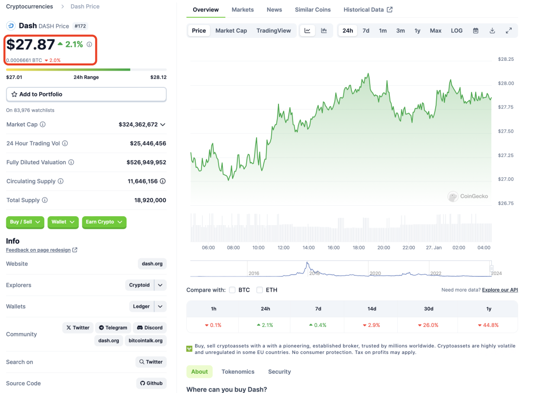Expand the Explorers dropdown arrow
Screen dimensions: 533x393
point(160,285)
